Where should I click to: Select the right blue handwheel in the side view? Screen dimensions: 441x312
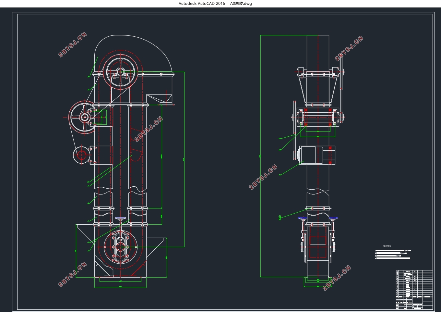point(334,218)
